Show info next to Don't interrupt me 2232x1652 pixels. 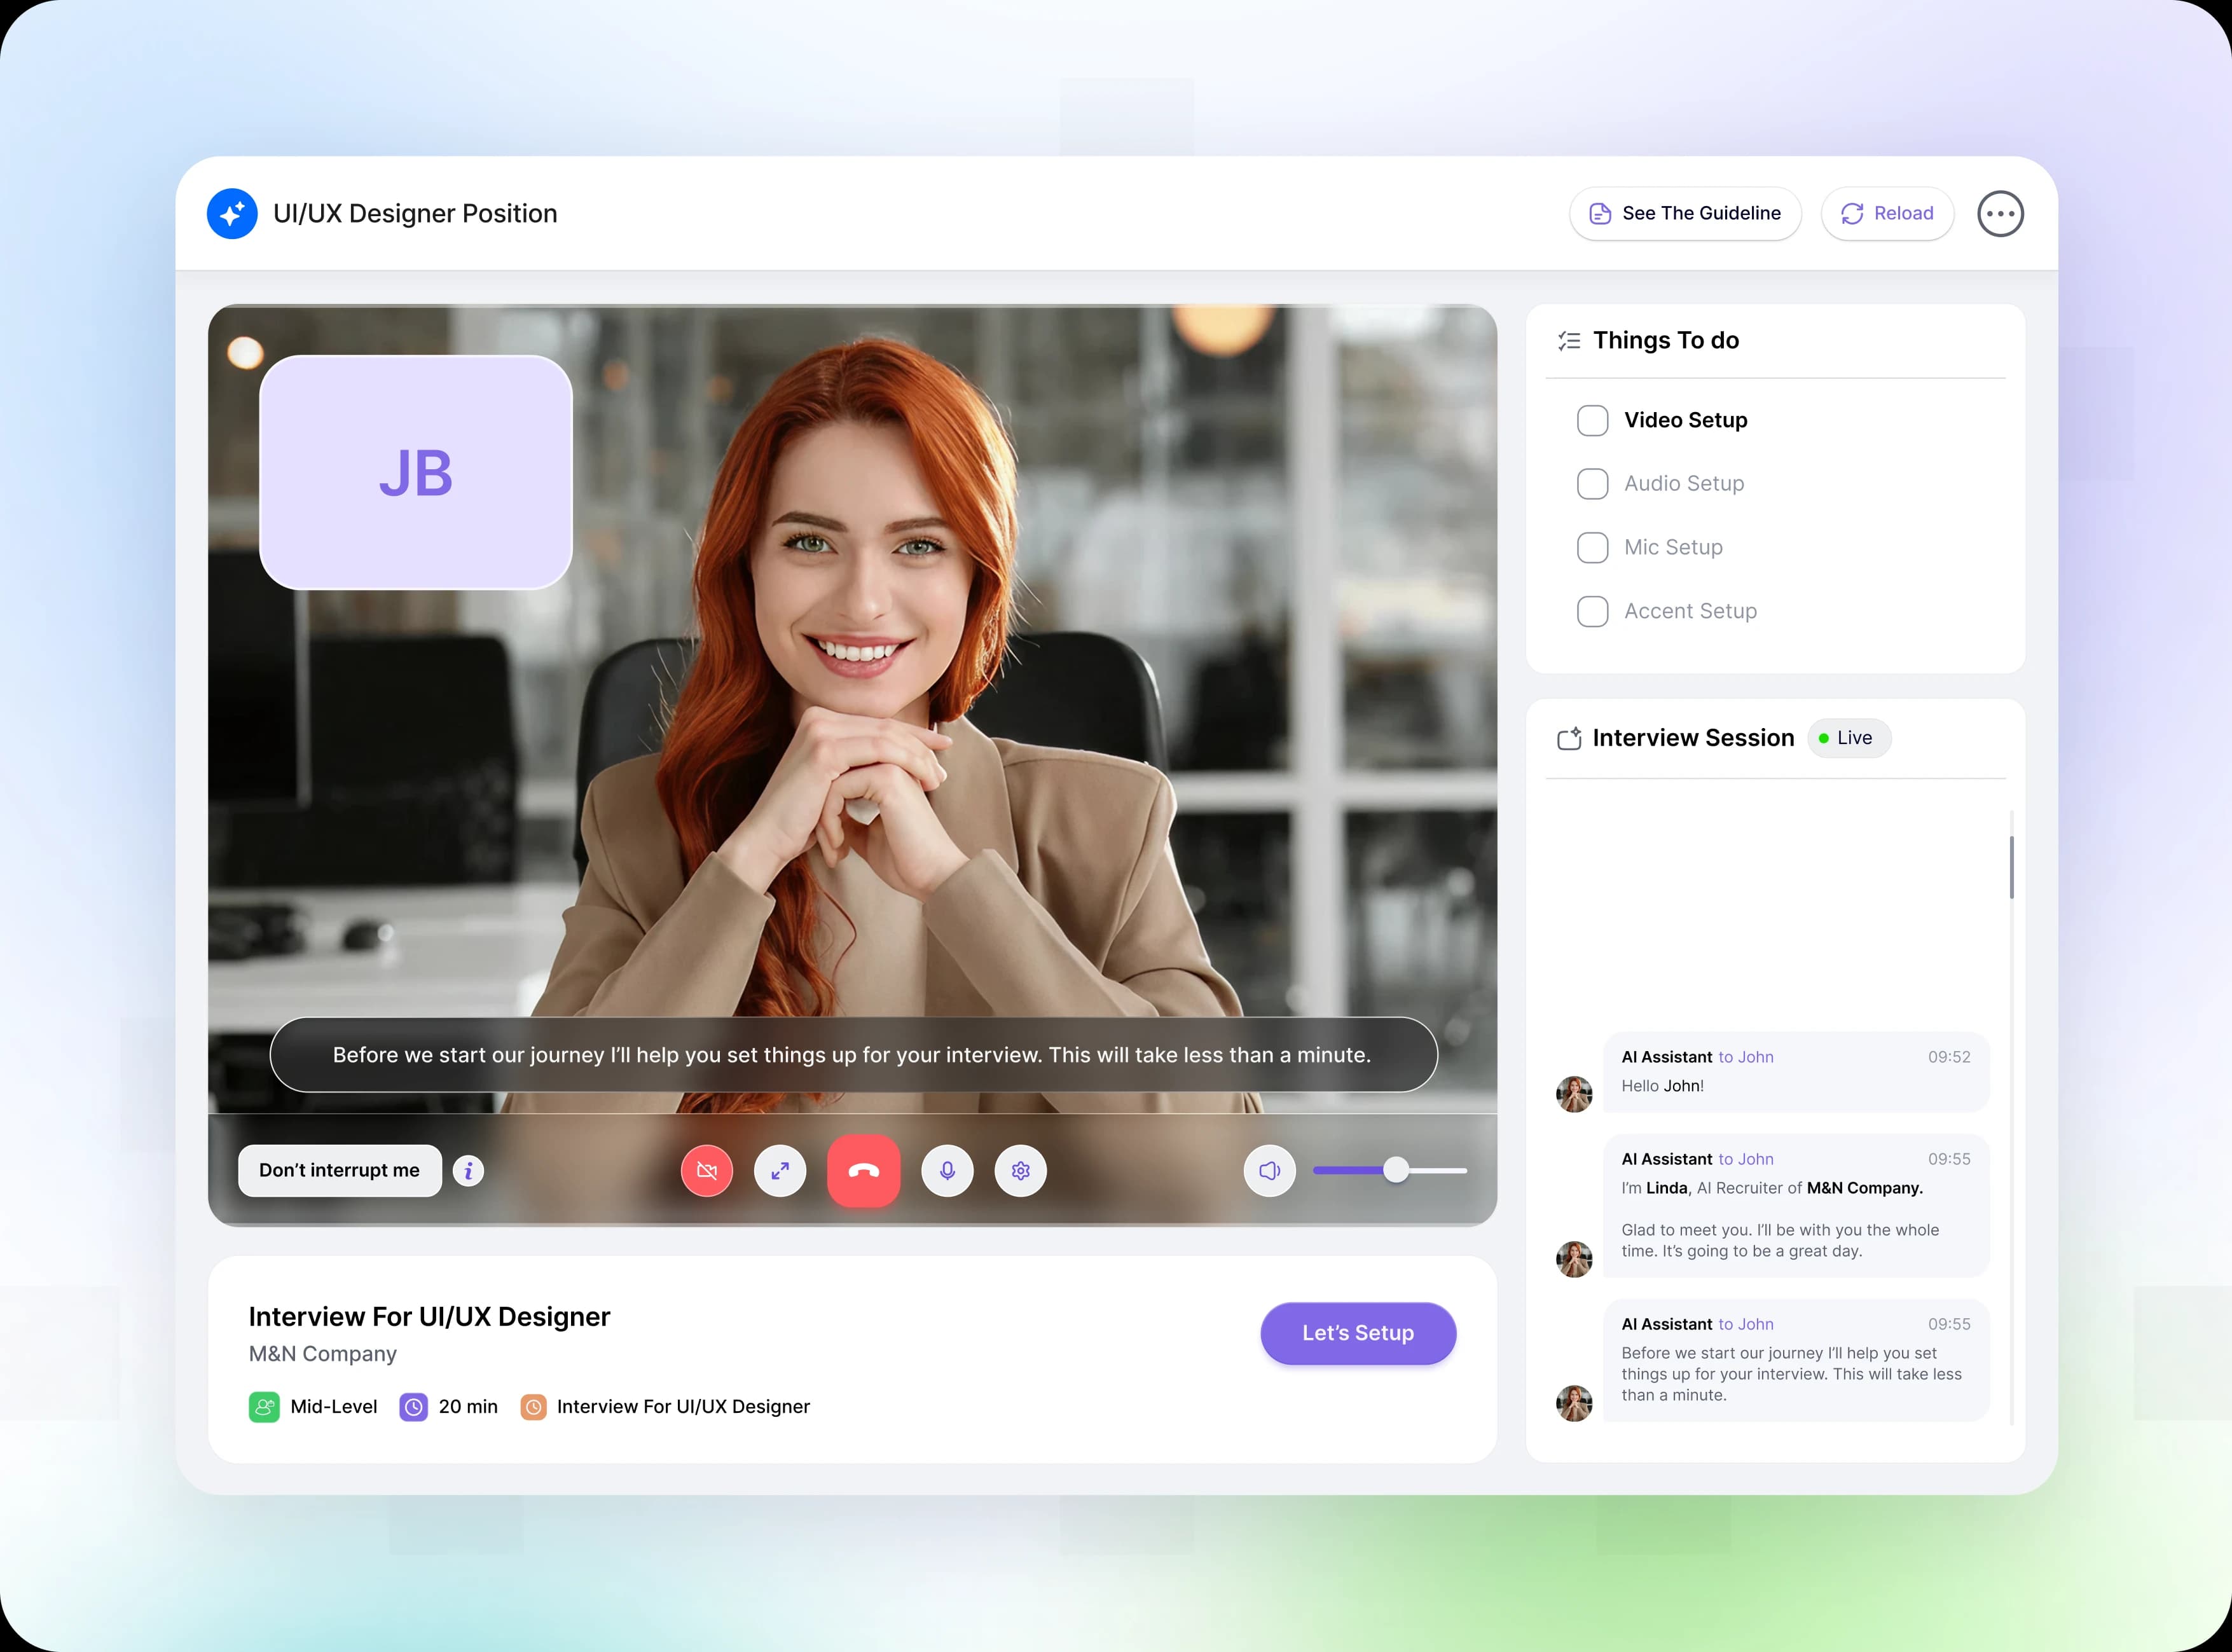(468, 1170)
